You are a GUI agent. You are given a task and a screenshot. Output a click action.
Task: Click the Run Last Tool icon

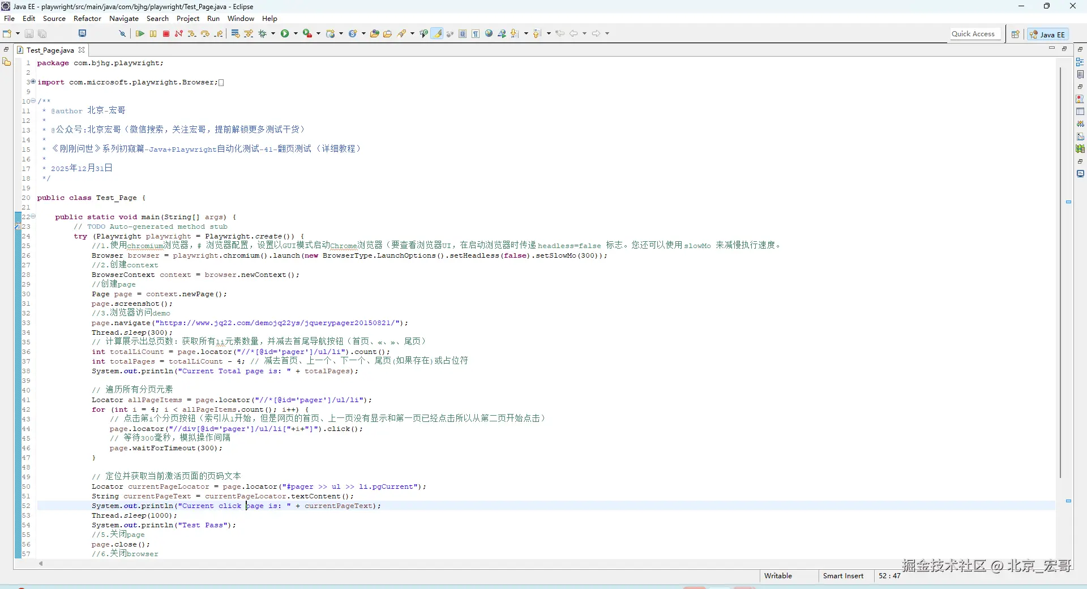pos(307,34)
